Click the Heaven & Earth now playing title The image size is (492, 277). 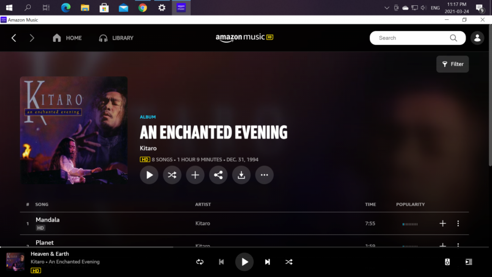pos(49,254)
